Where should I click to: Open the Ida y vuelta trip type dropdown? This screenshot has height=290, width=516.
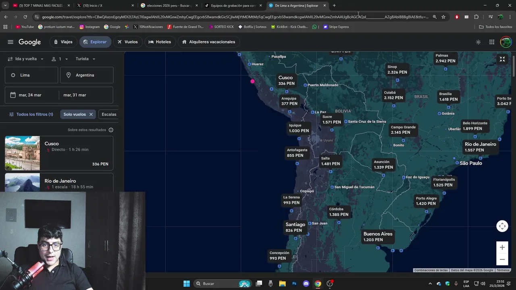[25, 59]
